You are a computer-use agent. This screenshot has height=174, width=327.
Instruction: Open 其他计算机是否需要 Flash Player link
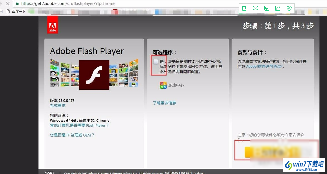tap(79, 125)
